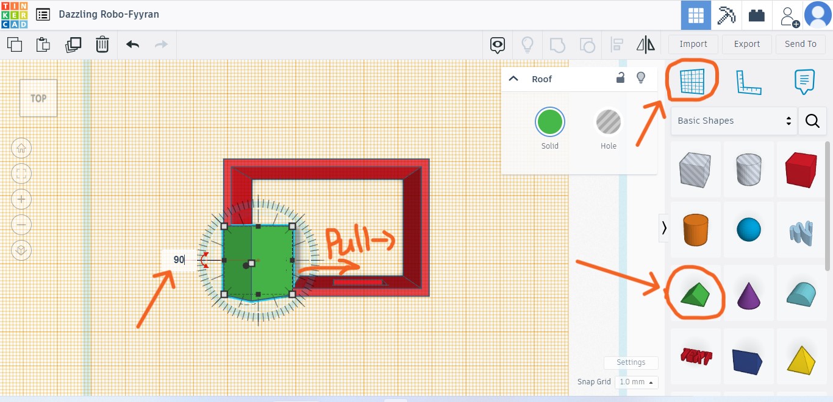Pick the blue Sphere shape
This screenshot has width=833, height=402.
pos(749,230)
